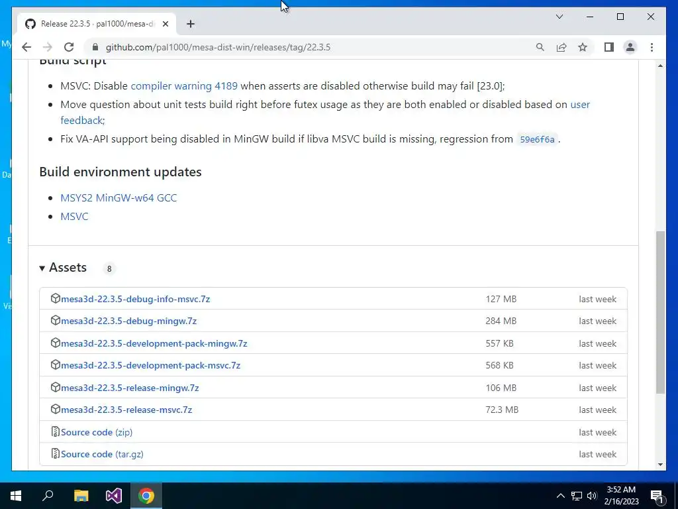Open MSYS2 MinGW-w64 GCC link

coord(119,198)
